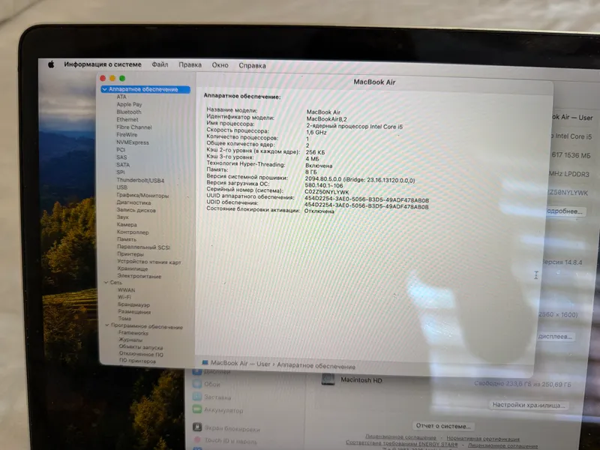This screenshot has width=600, height=450.
Task: Select Камера in the sidebar
Action: coord(127,224)
